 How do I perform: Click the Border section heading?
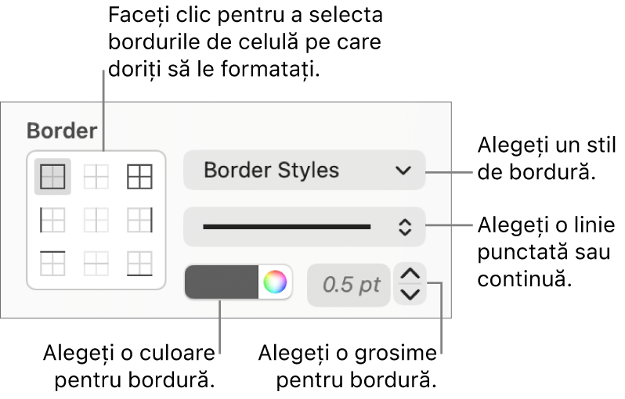click(x=62, y=131)
